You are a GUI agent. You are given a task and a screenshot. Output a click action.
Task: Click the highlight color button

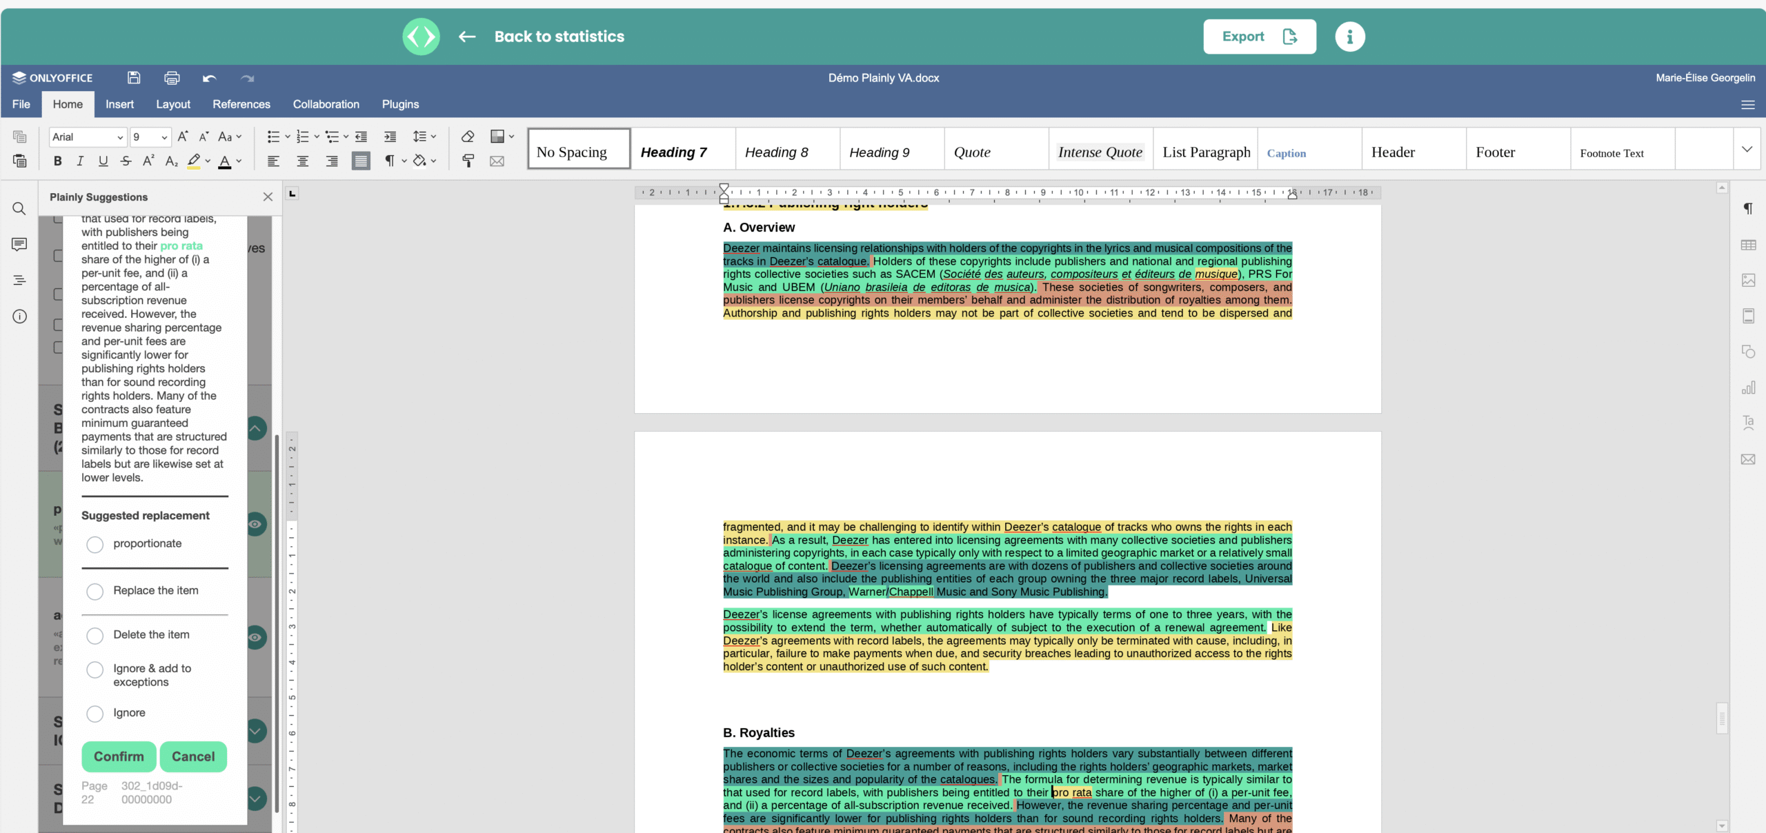coord(194,161)
